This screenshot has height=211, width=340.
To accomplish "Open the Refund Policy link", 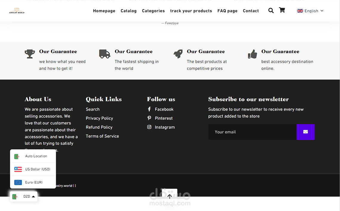I will pos(99,127).
